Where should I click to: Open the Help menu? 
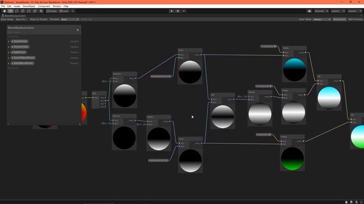coord(66,6)
